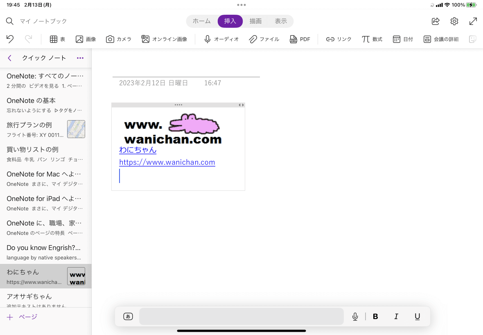
Task: Open the OneNote: すべてのノー… page
Action: (x=45, y=80)
